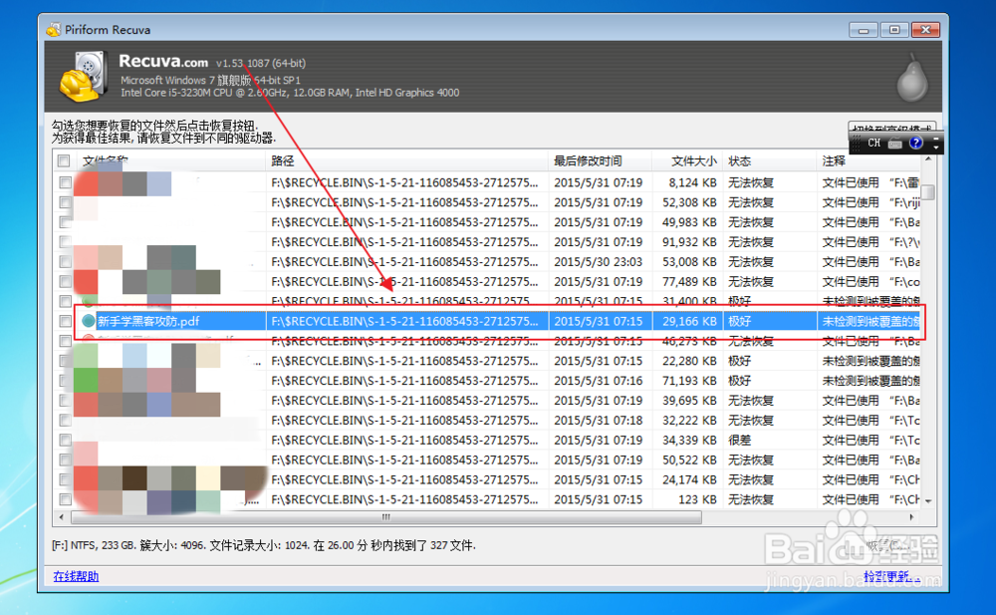Select file name 新手学黑客攻防.pdf

tap(148, 321)
